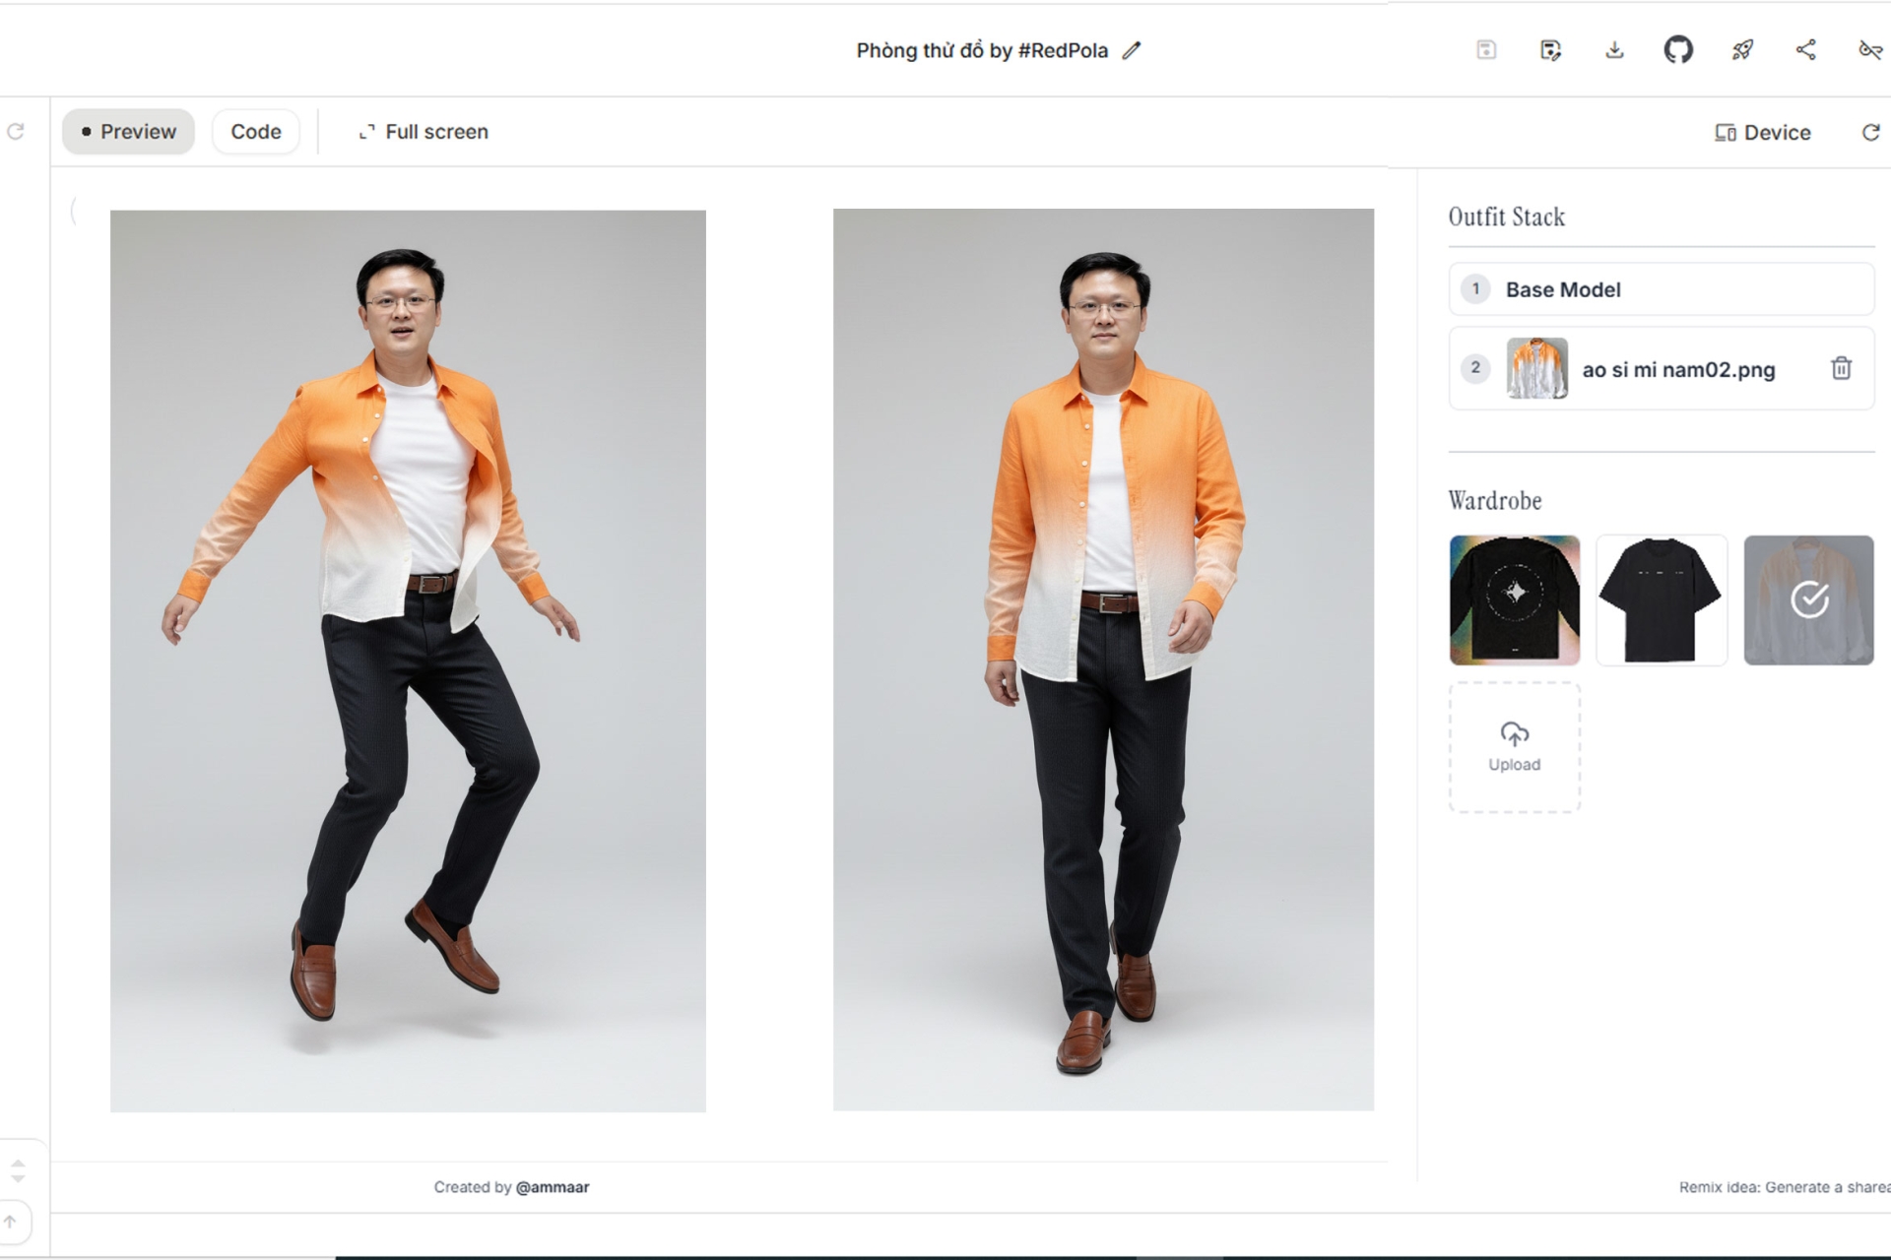Open Full screen mode
The width and height of the screenshot is (1891, 1260).
click(424, 132)
